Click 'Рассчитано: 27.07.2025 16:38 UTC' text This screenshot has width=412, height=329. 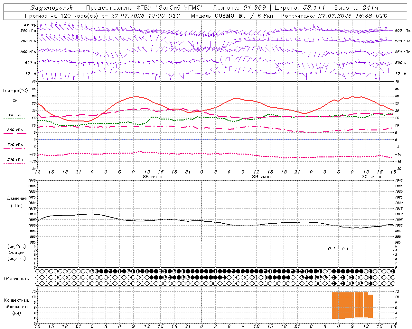[334, 16]
